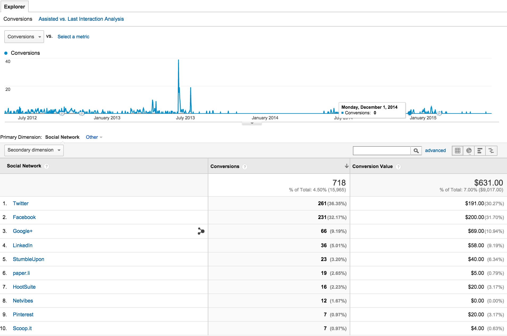
Task: Select the Explorer tab
Action: [14, 7]
